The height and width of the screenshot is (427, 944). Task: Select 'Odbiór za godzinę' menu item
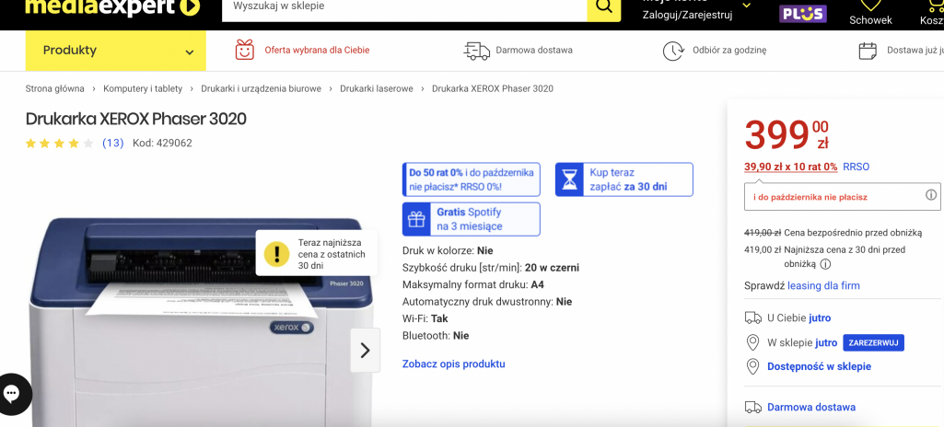tap(729, 51)
